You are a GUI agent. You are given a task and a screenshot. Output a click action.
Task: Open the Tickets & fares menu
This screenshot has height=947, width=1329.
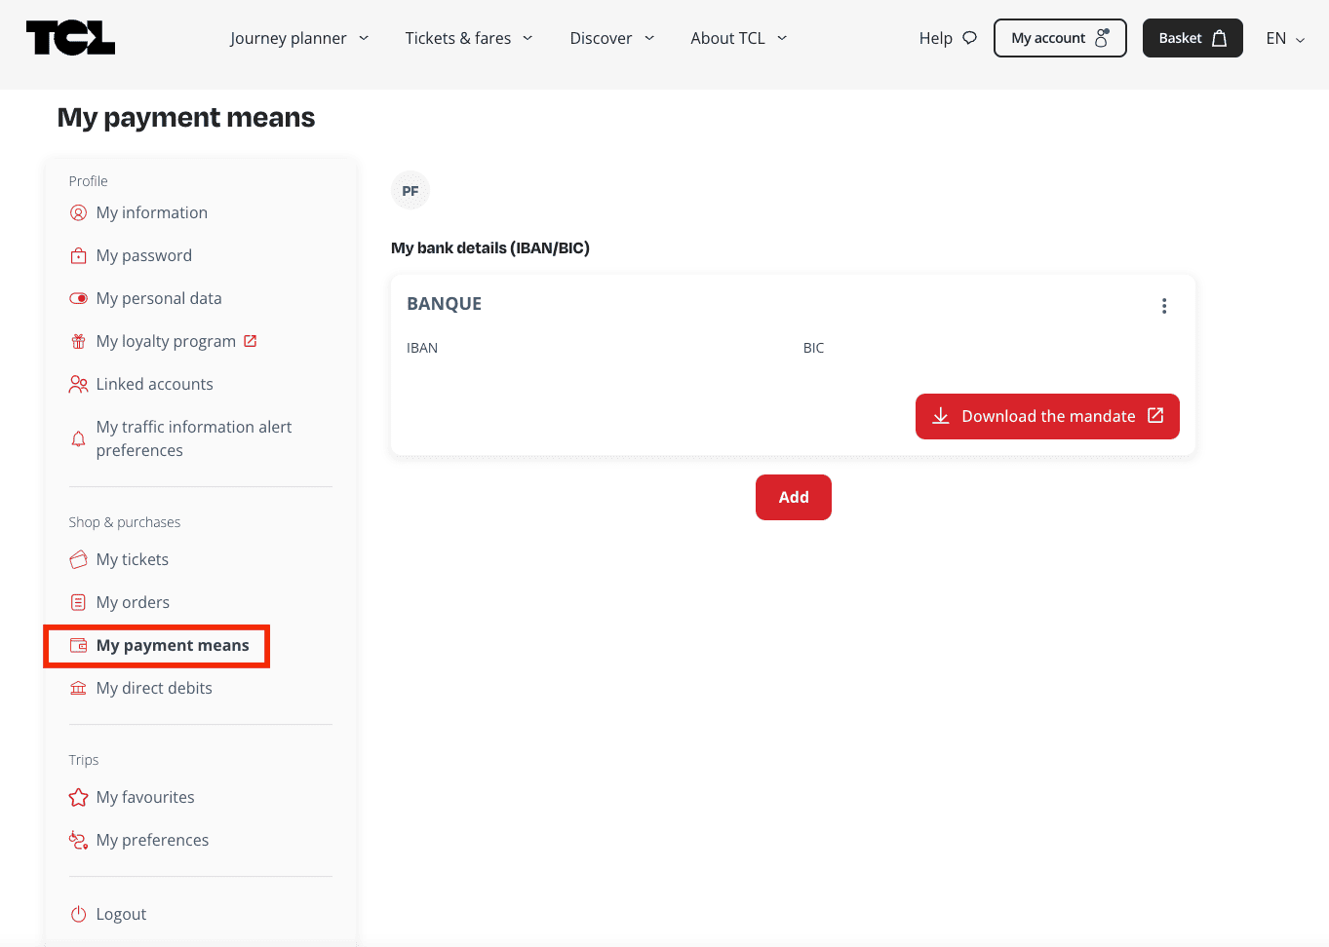(x=469, y=38)
